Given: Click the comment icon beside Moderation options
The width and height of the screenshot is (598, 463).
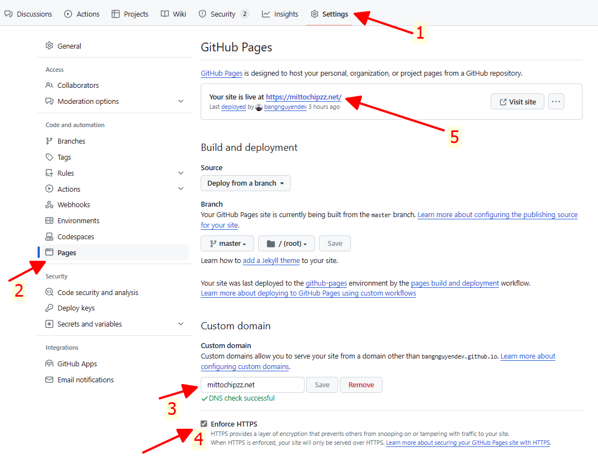Looking at the screenshot, I should click(x=49, y=101).
